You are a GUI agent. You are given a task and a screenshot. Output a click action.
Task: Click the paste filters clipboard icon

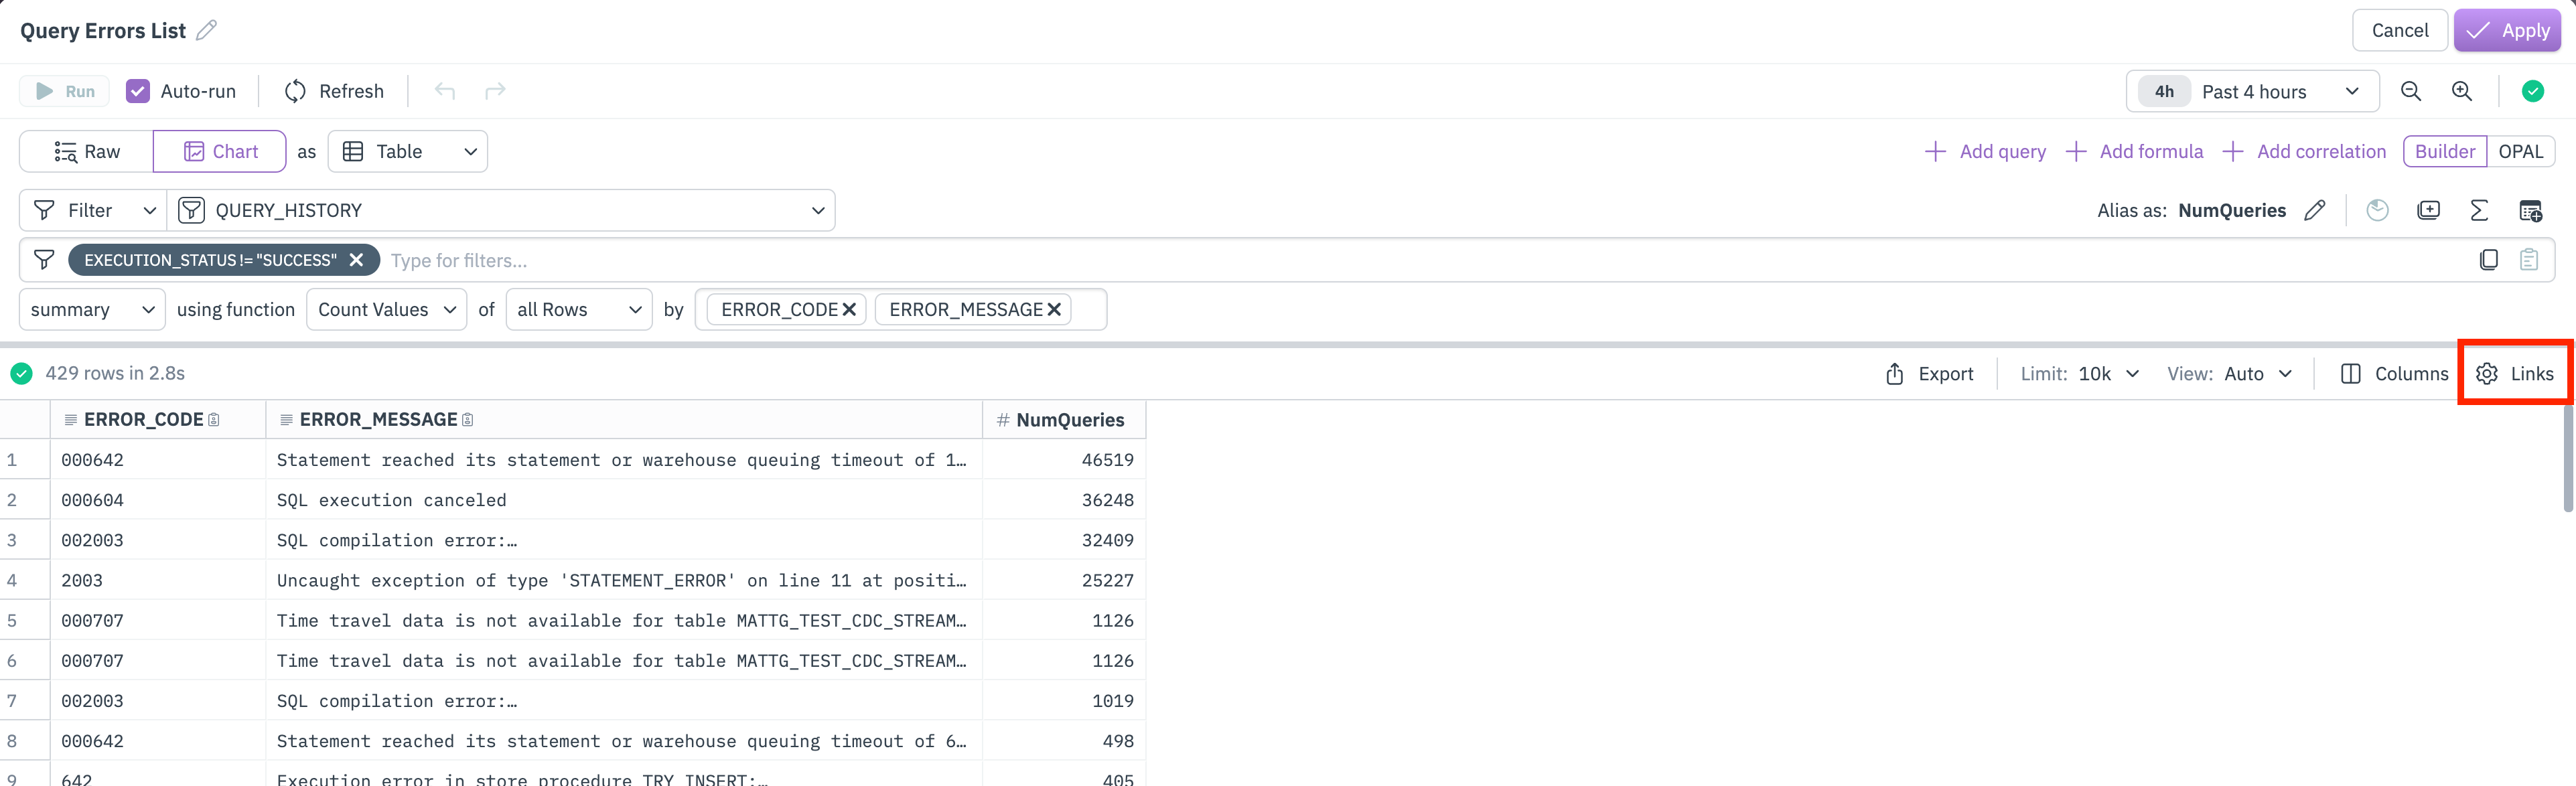(x=2529, y=260)
